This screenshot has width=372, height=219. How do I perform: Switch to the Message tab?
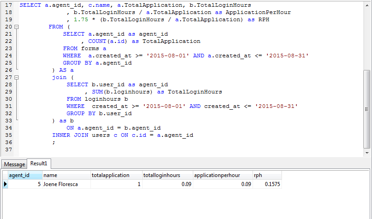pyautogui.click(x=14, y=164)
